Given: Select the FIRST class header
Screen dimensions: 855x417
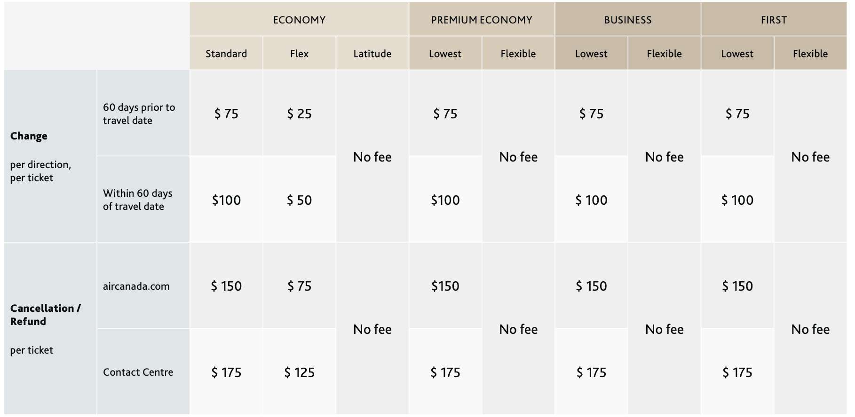Looking at the screenshot, I should (774, 20).
